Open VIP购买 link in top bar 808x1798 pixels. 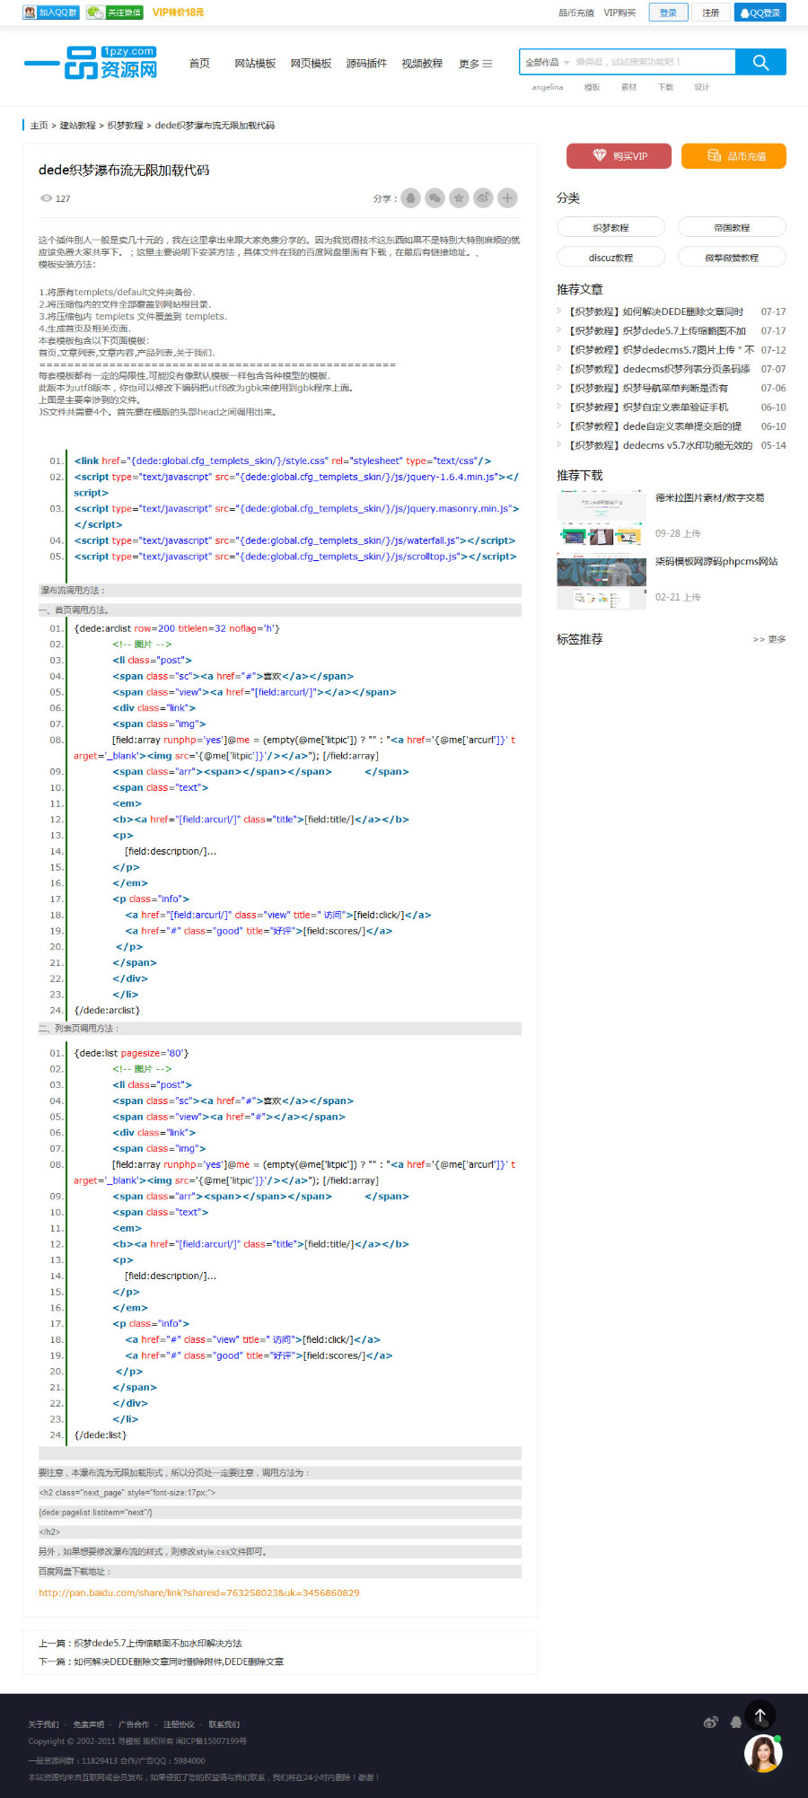pyautogui.click(x=619, y=13)
